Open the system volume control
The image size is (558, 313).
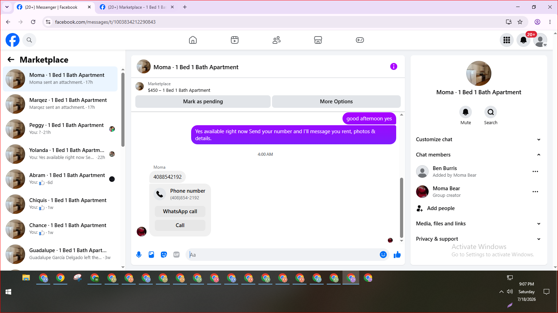tap(510, 292)
